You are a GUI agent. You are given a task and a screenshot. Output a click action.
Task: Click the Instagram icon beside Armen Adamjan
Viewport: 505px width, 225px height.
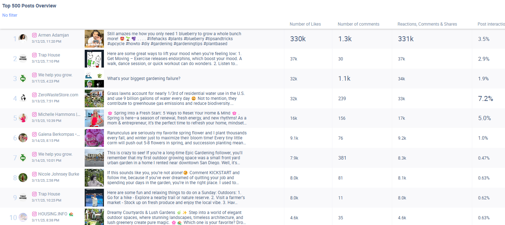point(34,35)
